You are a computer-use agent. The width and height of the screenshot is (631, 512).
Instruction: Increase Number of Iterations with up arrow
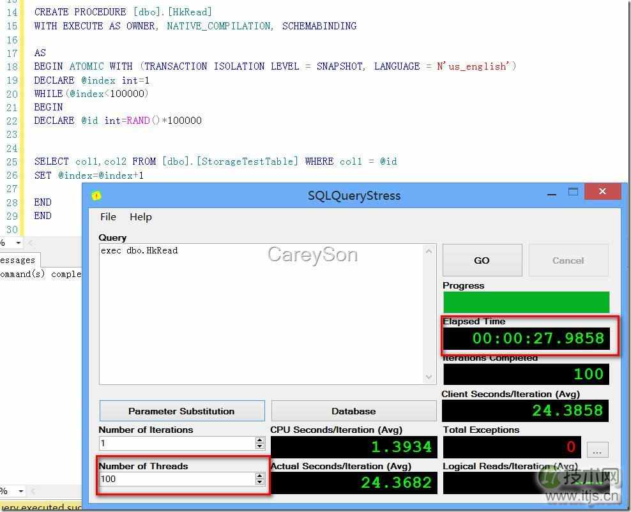coord(259,440)
